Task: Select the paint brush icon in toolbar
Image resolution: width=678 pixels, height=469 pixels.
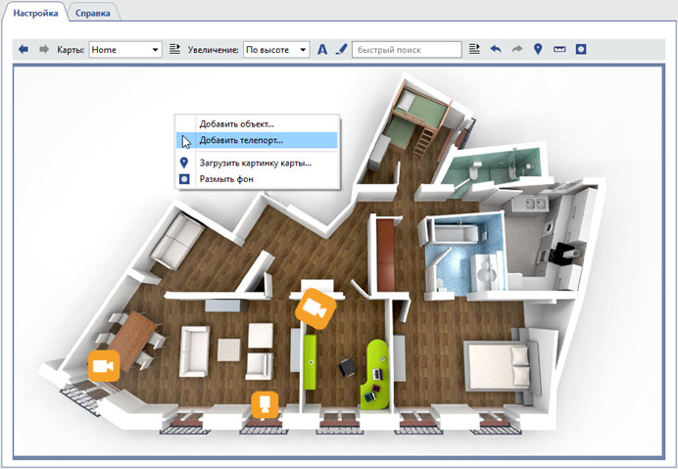Action: [340, 49]
